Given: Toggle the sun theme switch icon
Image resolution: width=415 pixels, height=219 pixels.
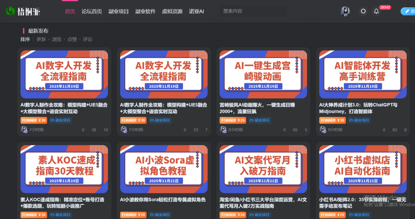Looking at the screenshot, I should pyautogui.click(x=363, y=11).
